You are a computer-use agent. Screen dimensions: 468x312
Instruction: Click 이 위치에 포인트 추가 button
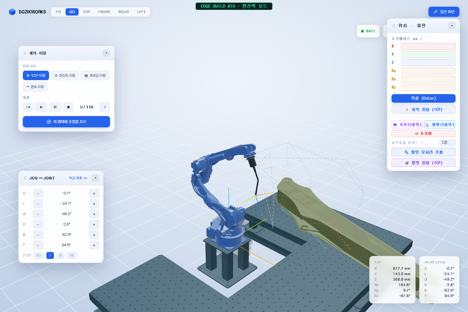(66, 122)
